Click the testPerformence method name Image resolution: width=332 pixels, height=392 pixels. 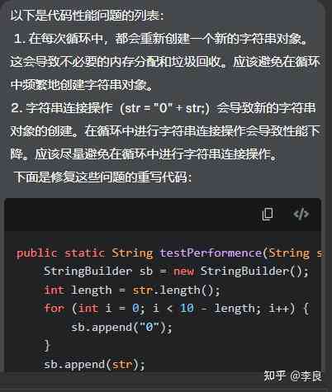pos(211,253)
